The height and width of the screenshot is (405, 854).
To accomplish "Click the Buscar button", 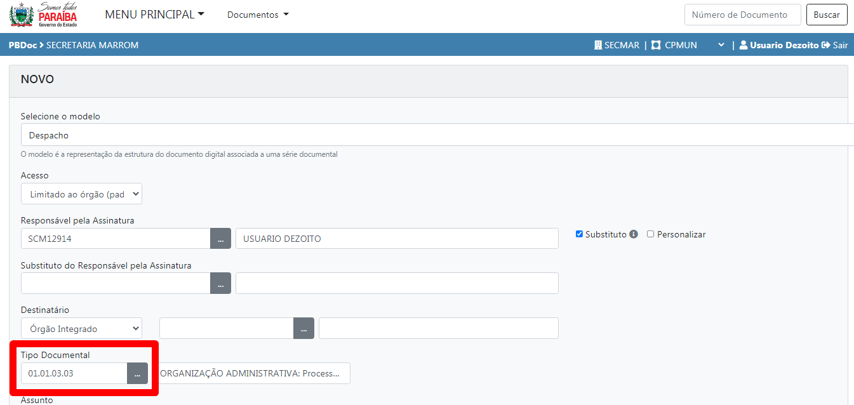I will pos(827,15).
